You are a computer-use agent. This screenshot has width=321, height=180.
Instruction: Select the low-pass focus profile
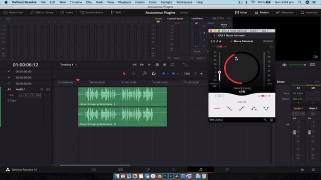point(229,108)
